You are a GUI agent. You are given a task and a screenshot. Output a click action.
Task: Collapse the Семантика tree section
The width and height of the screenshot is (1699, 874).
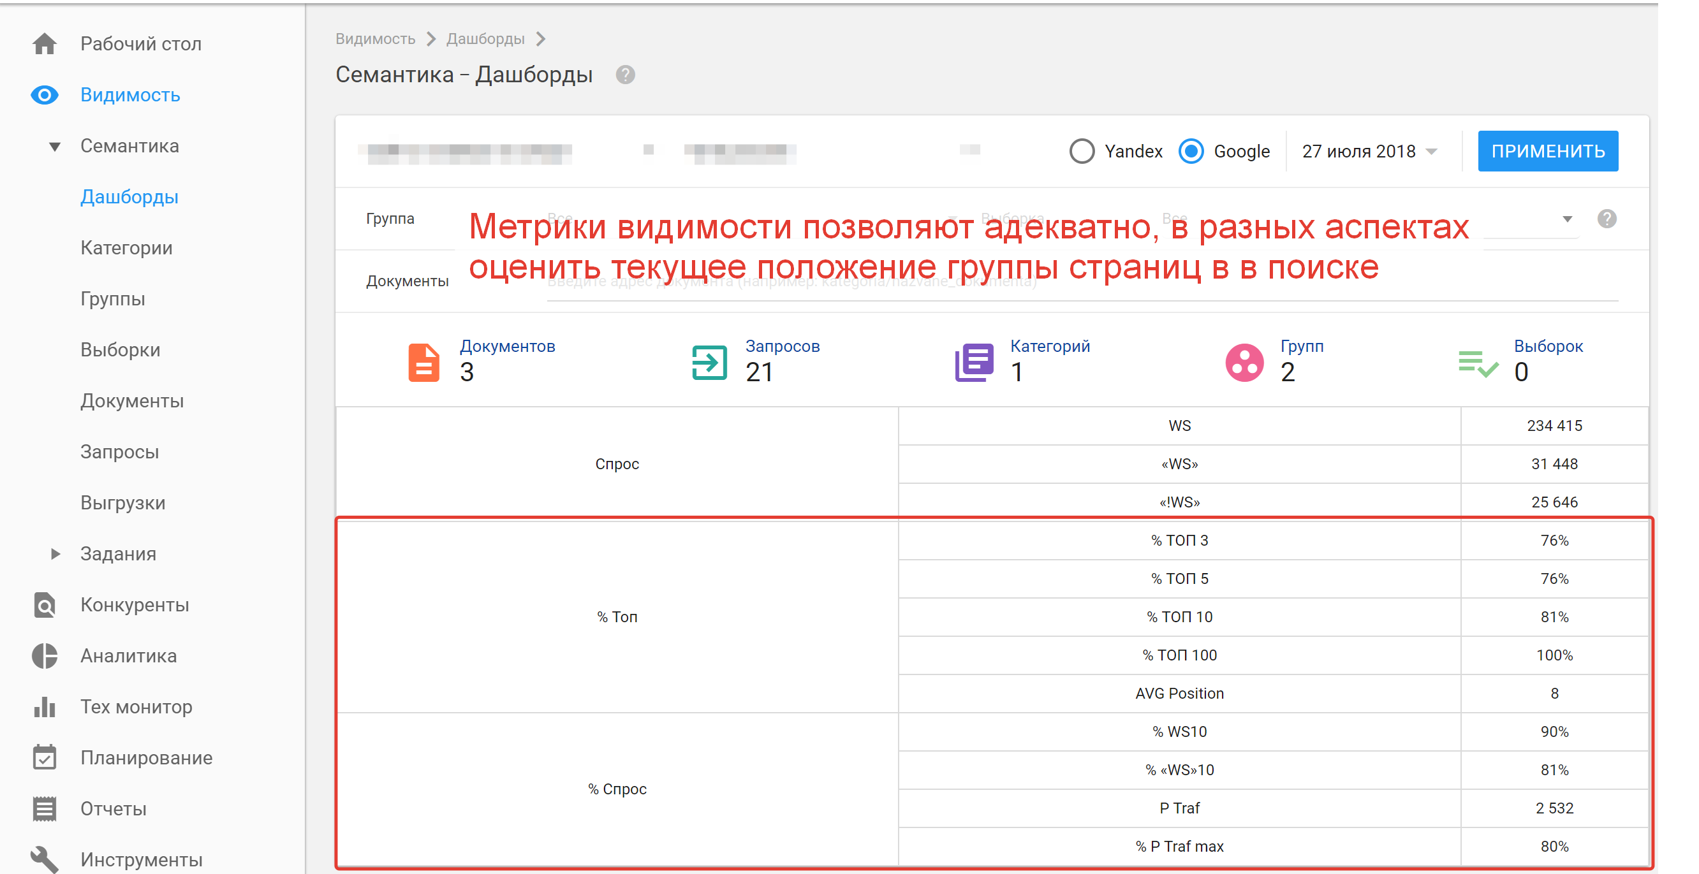tap(55, 147)
